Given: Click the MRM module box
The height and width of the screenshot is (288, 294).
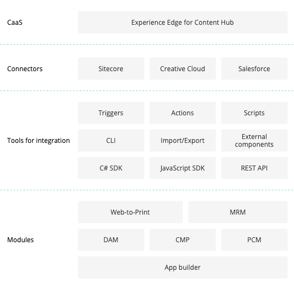Looking at the screenshot, I should (x=238, y=212).
